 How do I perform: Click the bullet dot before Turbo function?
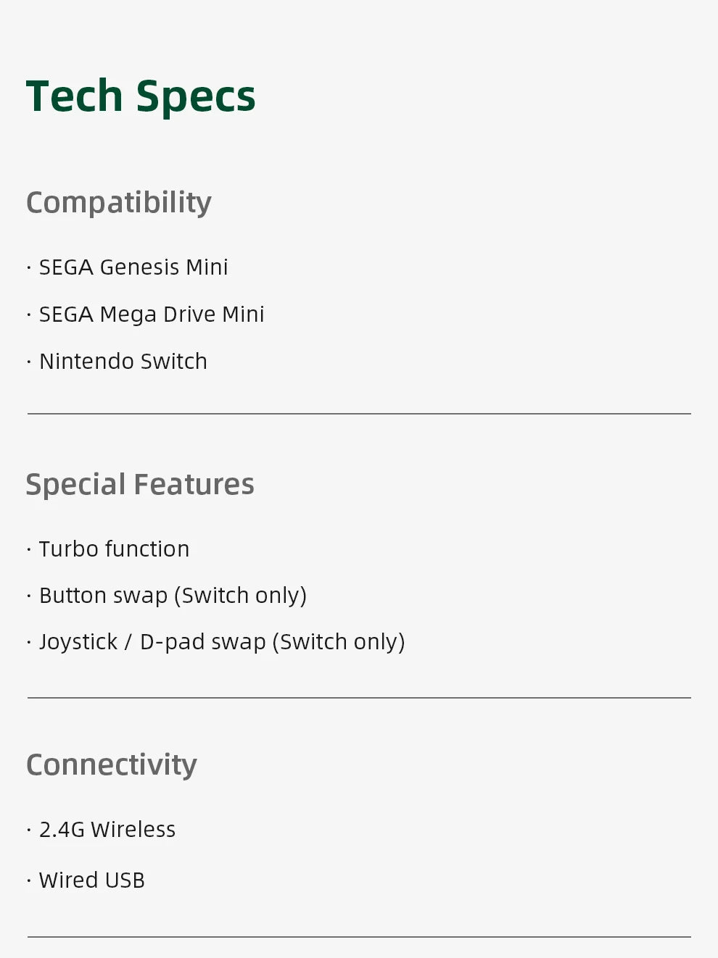click(x=29, y=550)
